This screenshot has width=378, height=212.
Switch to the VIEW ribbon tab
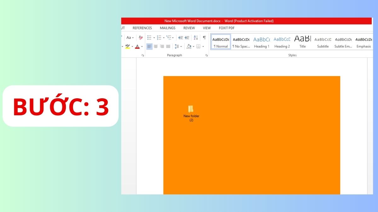[207, 28]
